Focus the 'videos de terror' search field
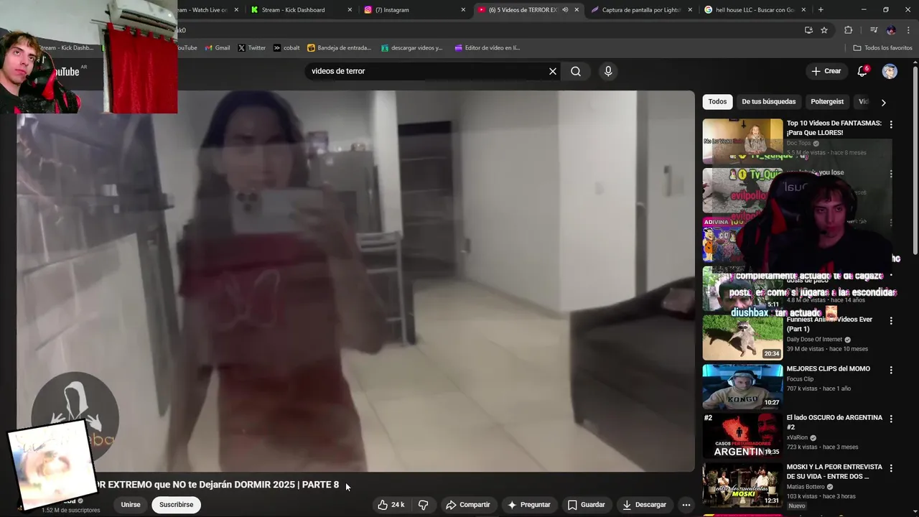The image size is (919, 517). [427, 71]
